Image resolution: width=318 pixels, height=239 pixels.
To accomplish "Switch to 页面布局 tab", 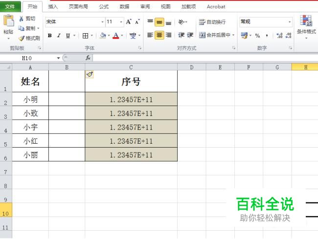I will [78, 6].
